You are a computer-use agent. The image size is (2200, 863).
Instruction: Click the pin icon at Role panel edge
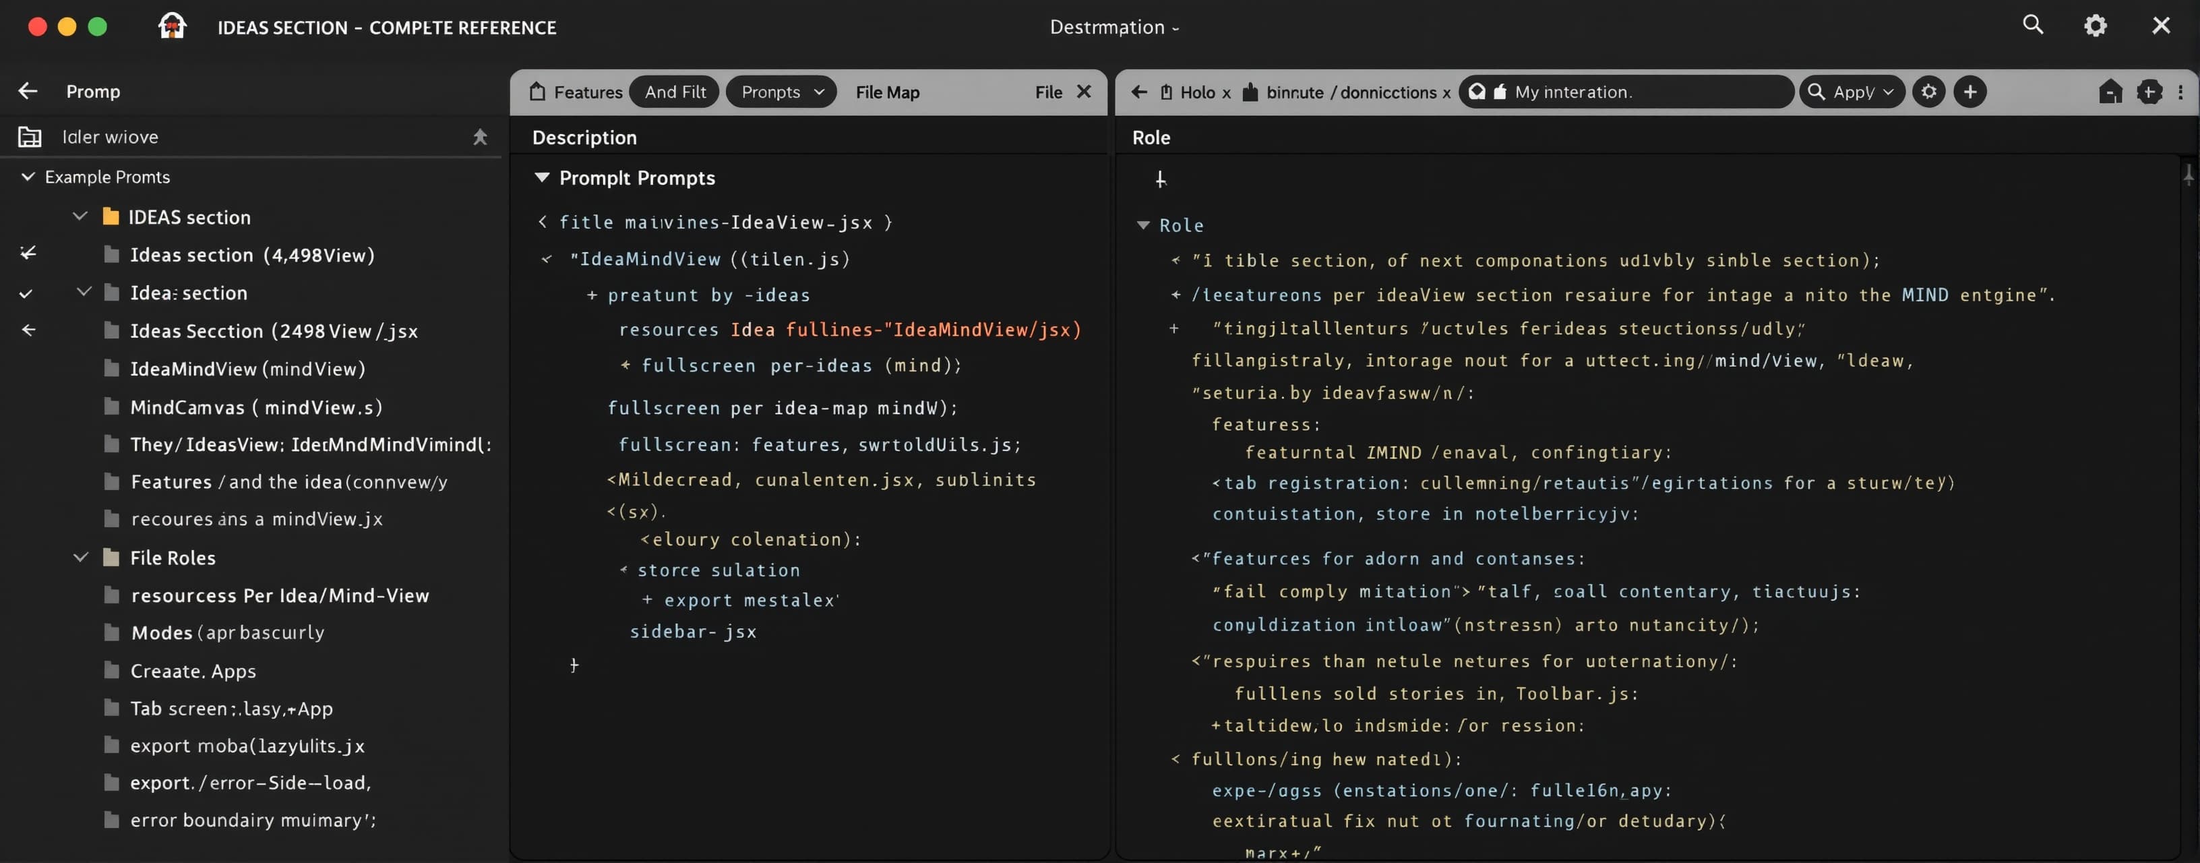(x=2188, y=175)
